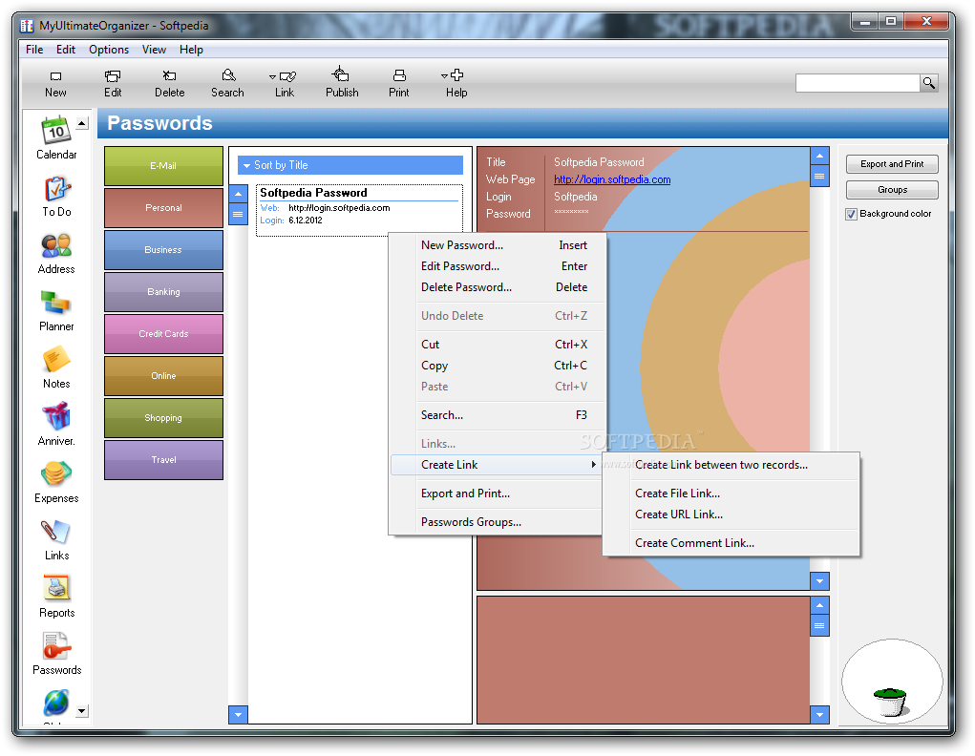Select Passwords Groups... in context menu

pyautogui.click(x=497, y=522)
